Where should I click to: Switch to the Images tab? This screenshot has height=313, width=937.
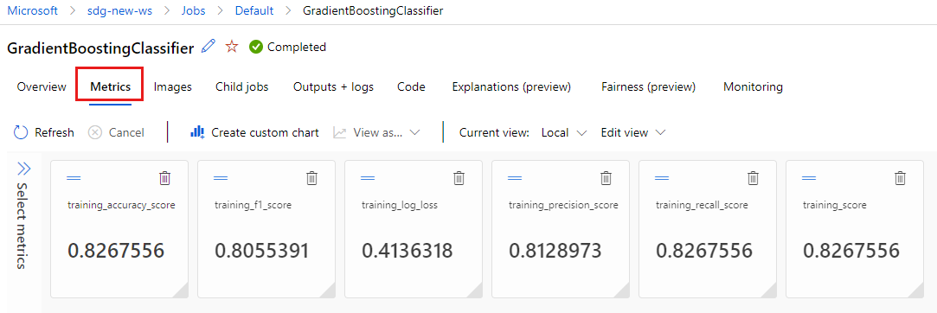(x=173, y=86)
